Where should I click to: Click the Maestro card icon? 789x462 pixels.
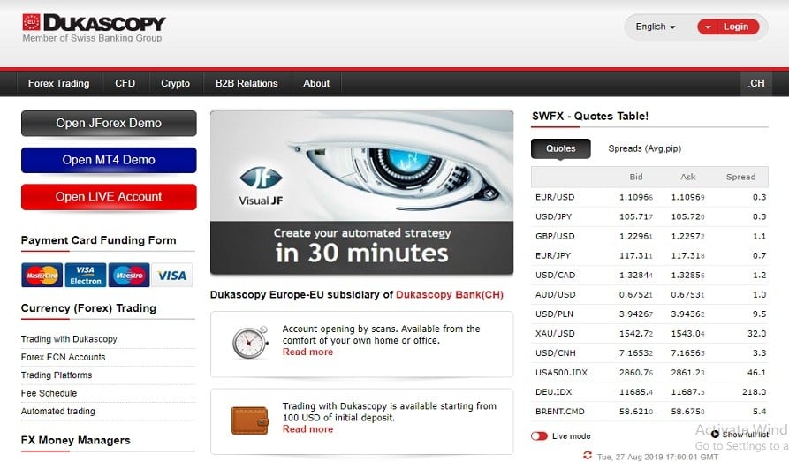[x=129, y=276]
